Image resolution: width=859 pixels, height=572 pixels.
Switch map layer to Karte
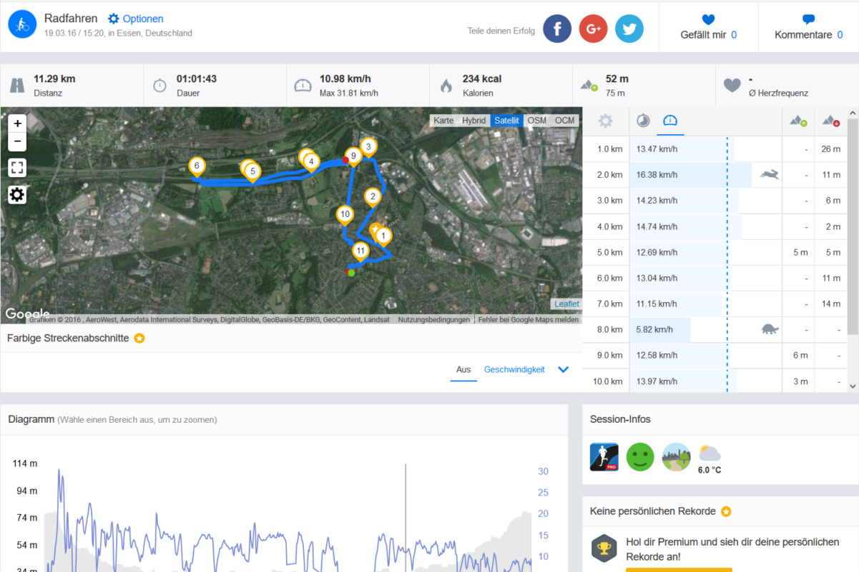coord(443,121)
